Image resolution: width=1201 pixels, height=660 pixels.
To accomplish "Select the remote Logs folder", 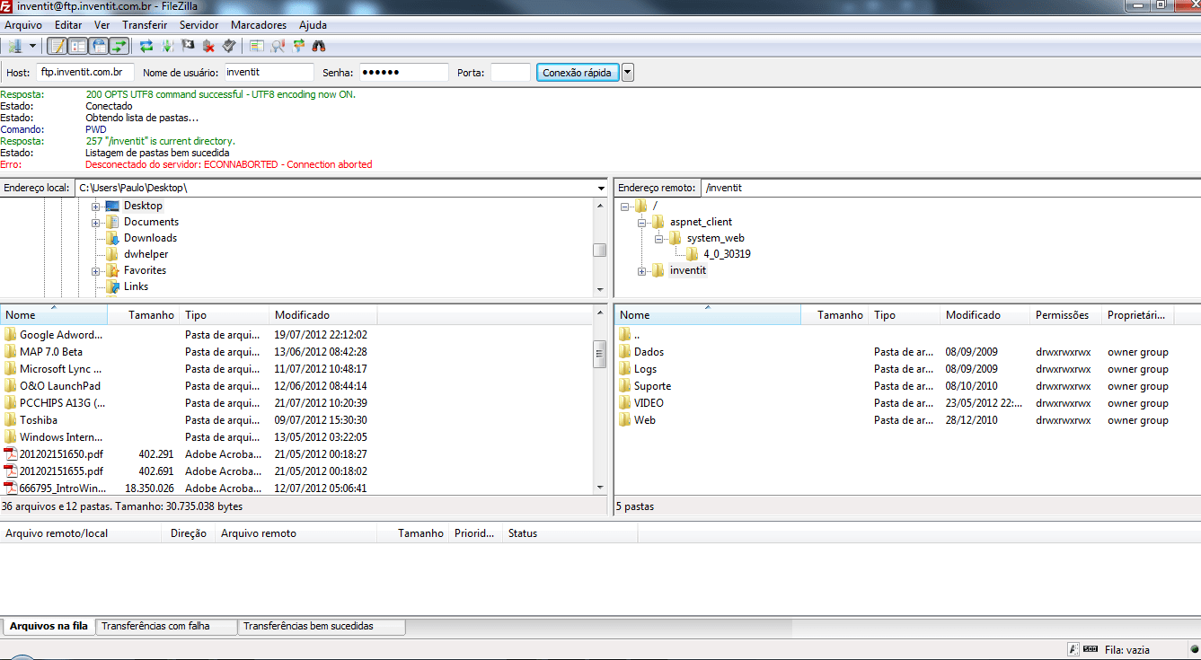I will click(x=645, y=369).
